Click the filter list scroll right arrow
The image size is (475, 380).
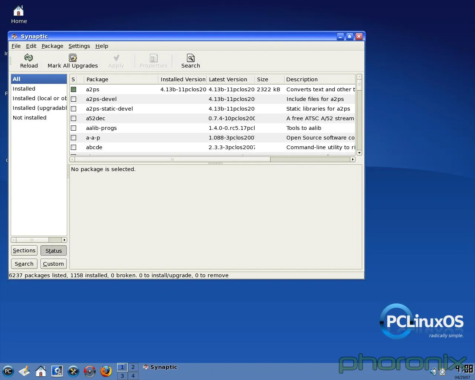64,240
